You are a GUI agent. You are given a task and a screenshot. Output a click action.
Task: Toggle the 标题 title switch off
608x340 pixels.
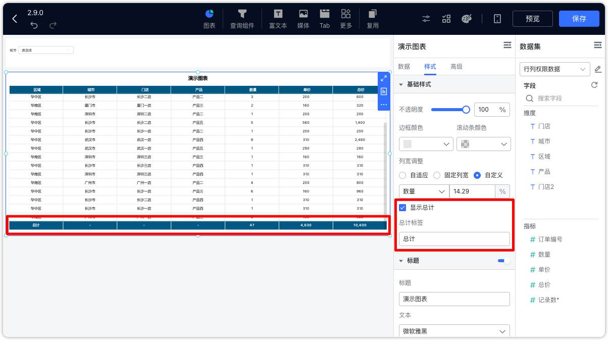tap(502, 260)
